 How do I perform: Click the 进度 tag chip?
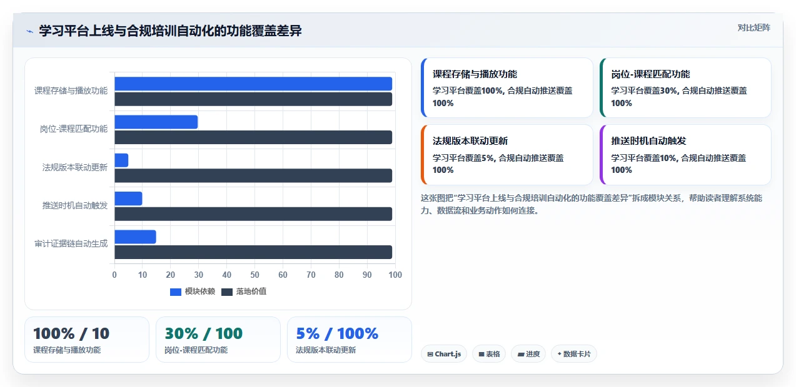click(x=528, y=354)
